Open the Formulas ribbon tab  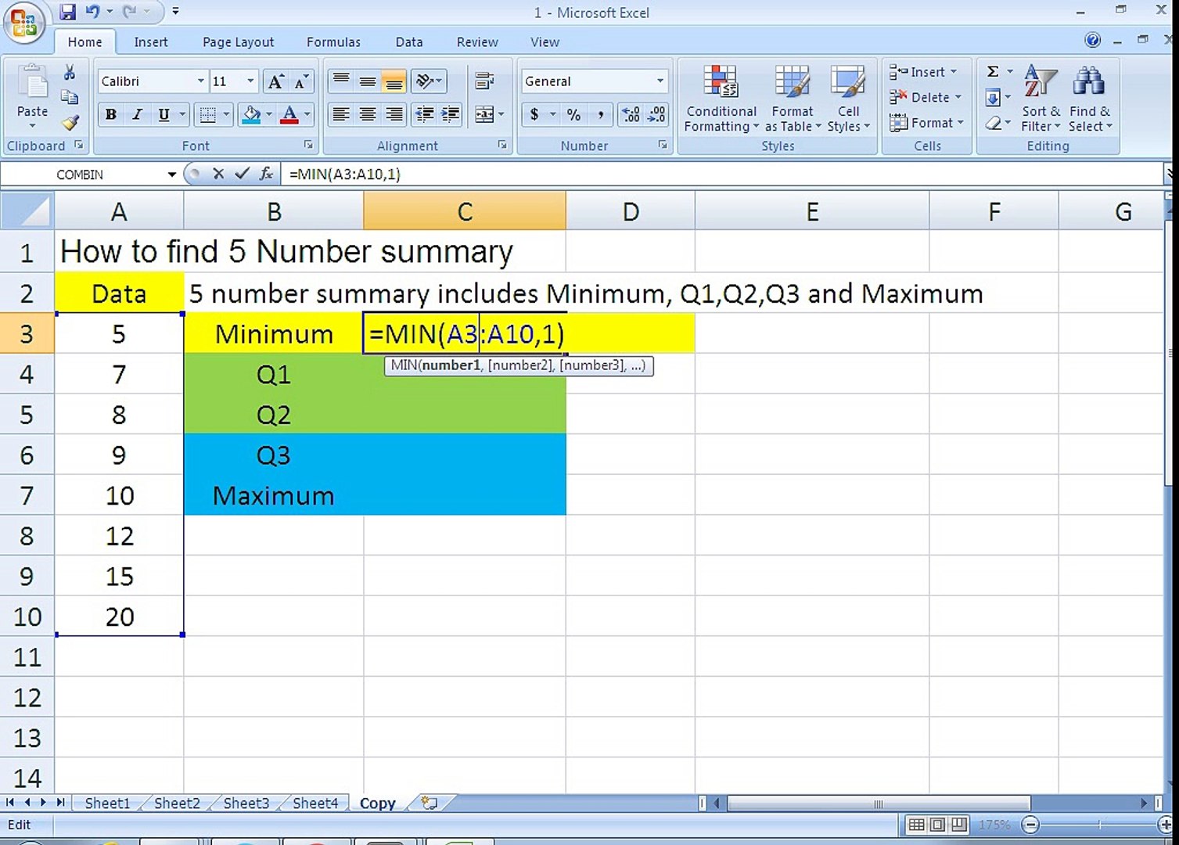coord(333,42)
